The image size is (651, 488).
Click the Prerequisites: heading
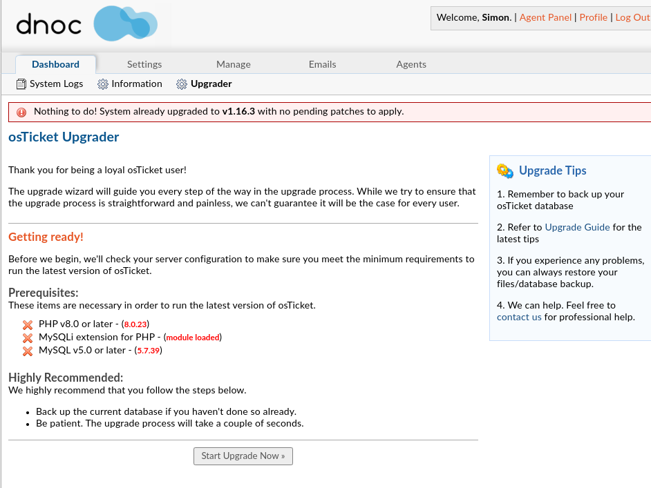pyautogui.click(x=43, y=293)
